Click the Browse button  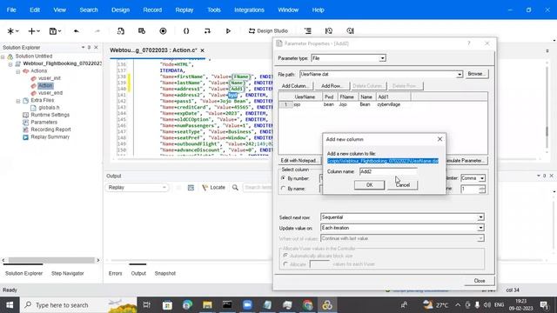pyautogui.click(x=476, y=74)
